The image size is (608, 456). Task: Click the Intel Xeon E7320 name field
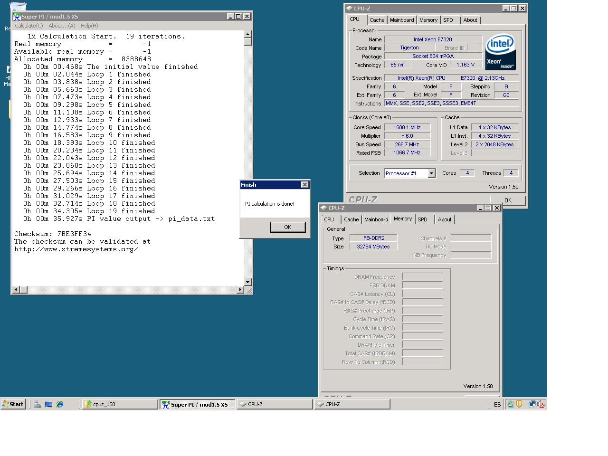click(433, 39)
